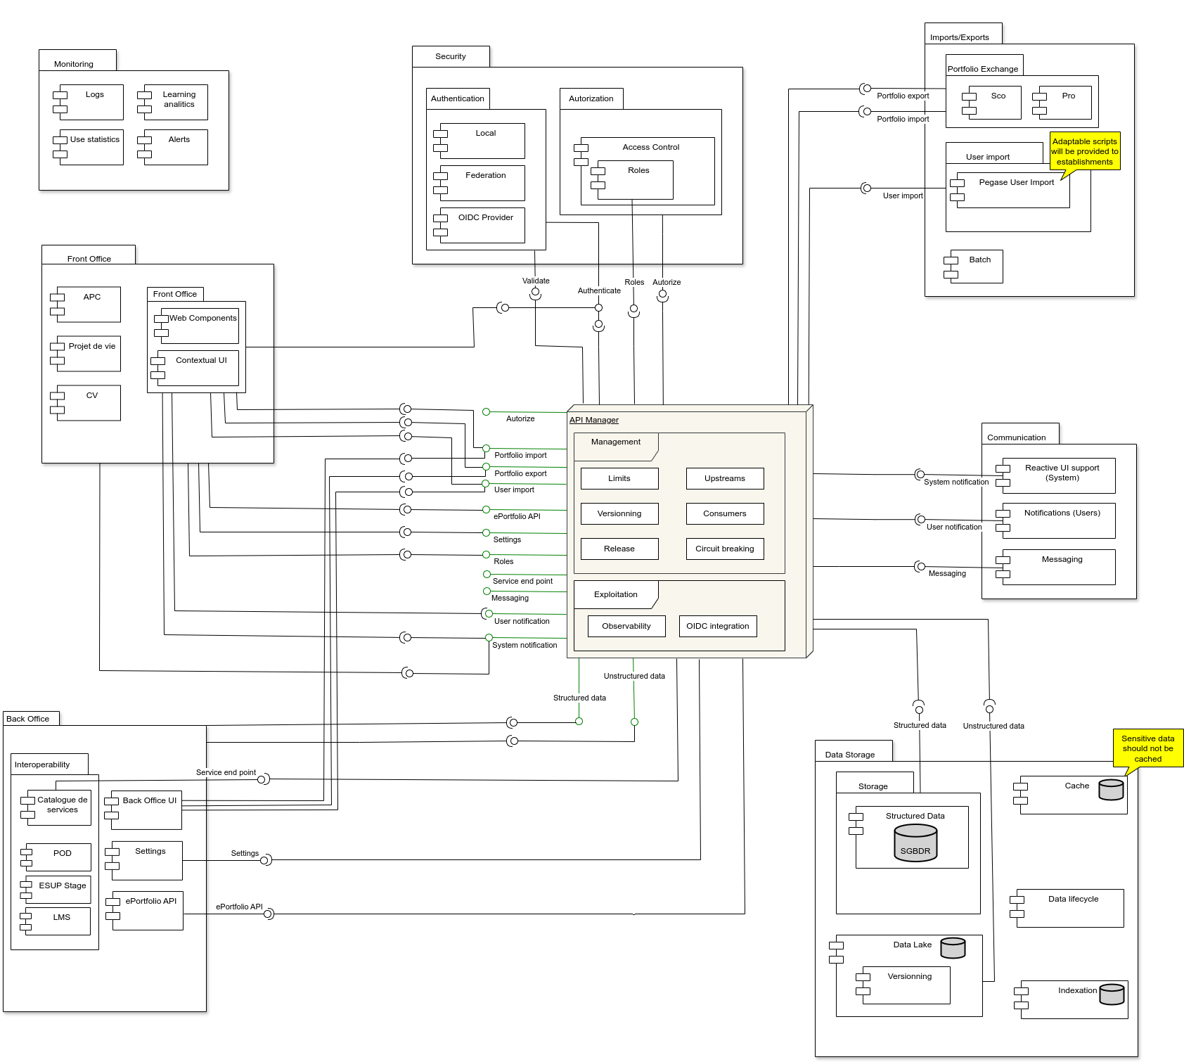Select the Data lifecycle component
The width and height of the screenshot is (1184, 1062).
(x=1067, y=909)
